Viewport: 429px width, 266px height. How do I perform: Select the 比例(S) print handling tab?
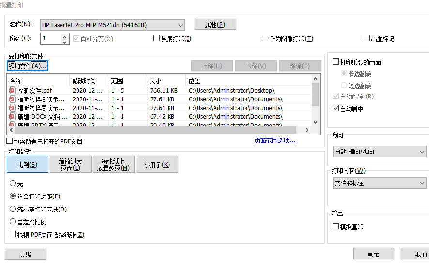pos(28,165)
